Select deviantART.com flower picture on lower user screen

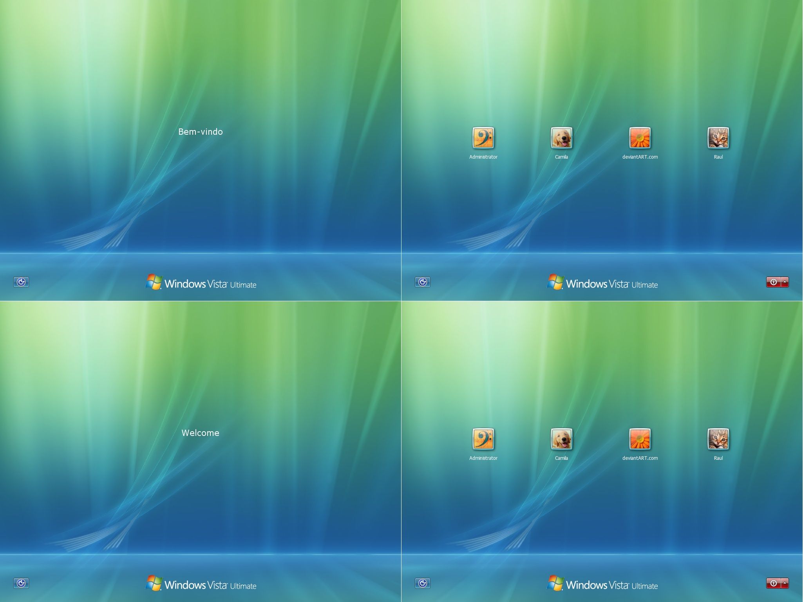640,439
